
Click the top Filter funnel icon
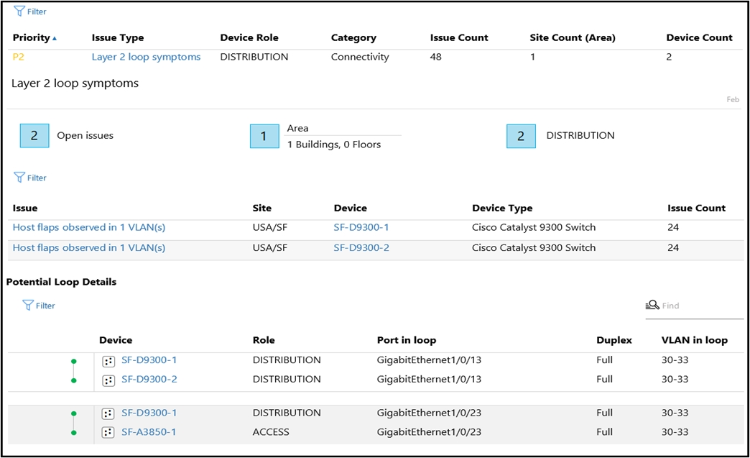pyautogui.click(x=19, y=11)
